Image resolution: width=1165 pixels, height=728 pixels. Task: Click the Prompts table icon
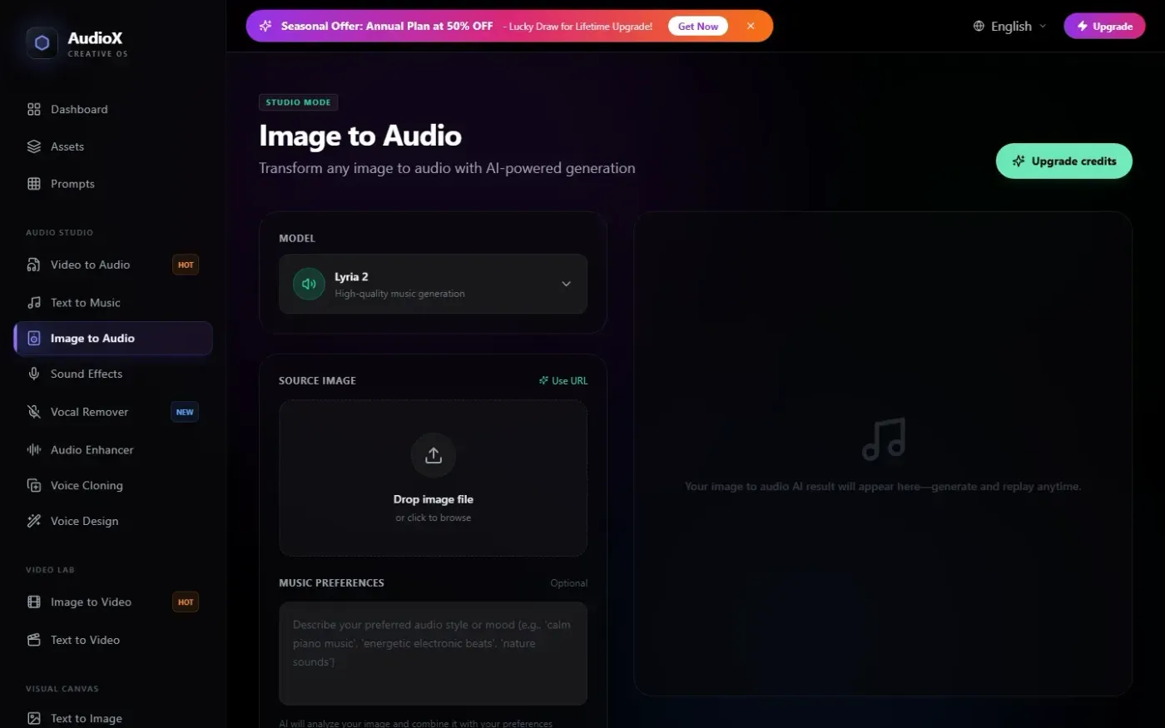point(34,184)
